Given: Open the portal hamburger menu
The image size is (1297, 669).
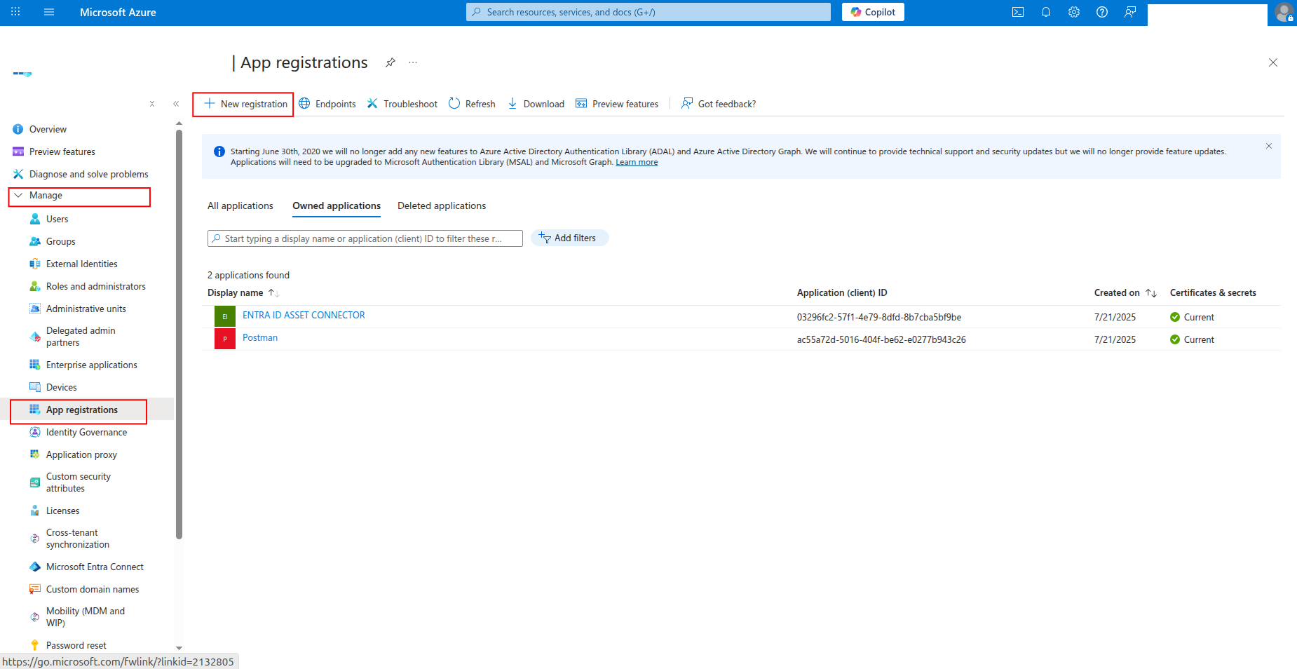Looking at the screenshot, I should 48,12.
